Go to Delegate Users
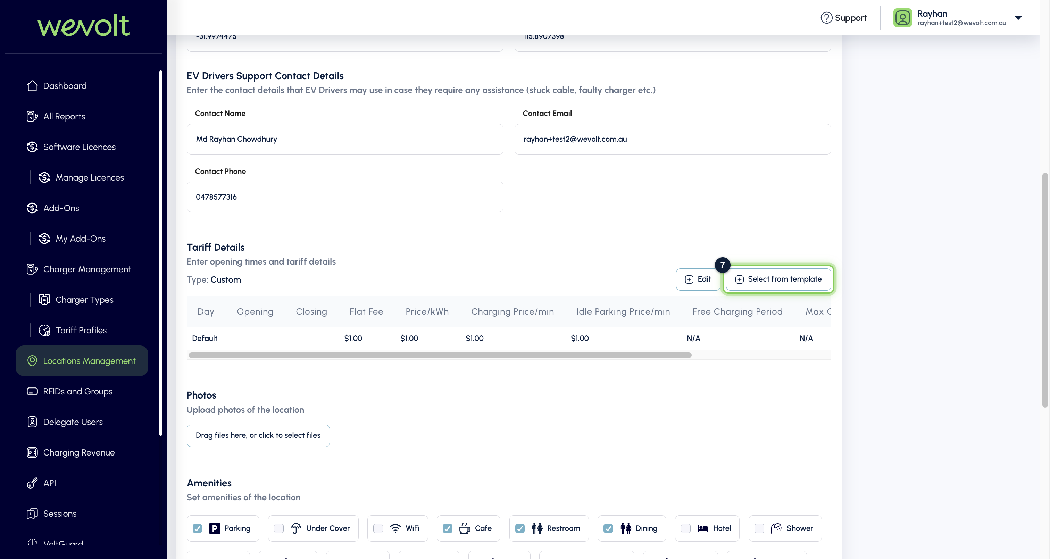Viewport: 1050px width, 559px height. click(82, 422)
